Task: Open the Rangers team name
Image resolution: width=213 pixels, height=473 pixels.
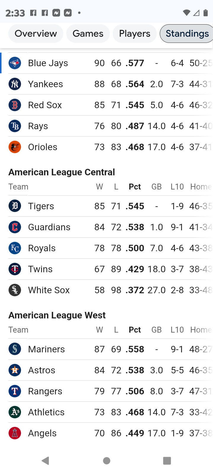Action: pyautogui.click(x=45, y=391)
